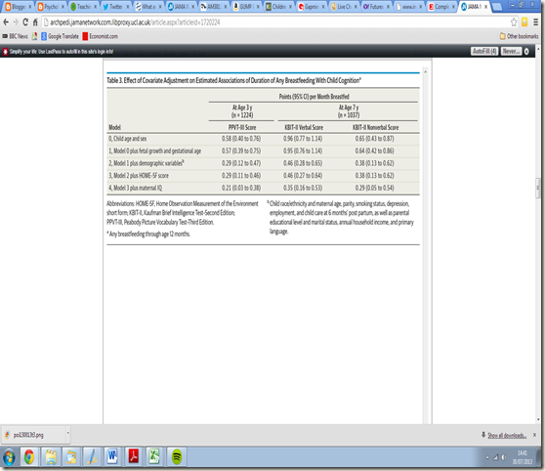Viewport: 545px width, 471px height.
Task: Open the Windows Start orb
Action: [9, 457]
